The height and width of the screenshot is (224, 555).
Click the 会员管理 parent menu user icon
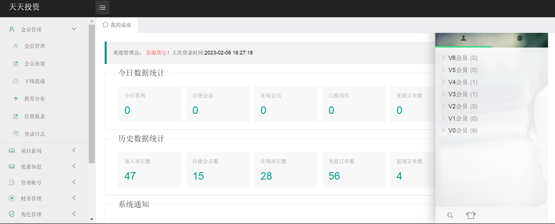tap(12, 29)
